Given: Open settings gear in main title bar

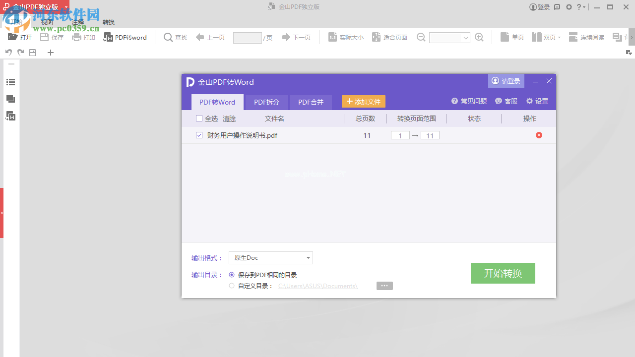Looking at the screenshot, I should [569, 7].
